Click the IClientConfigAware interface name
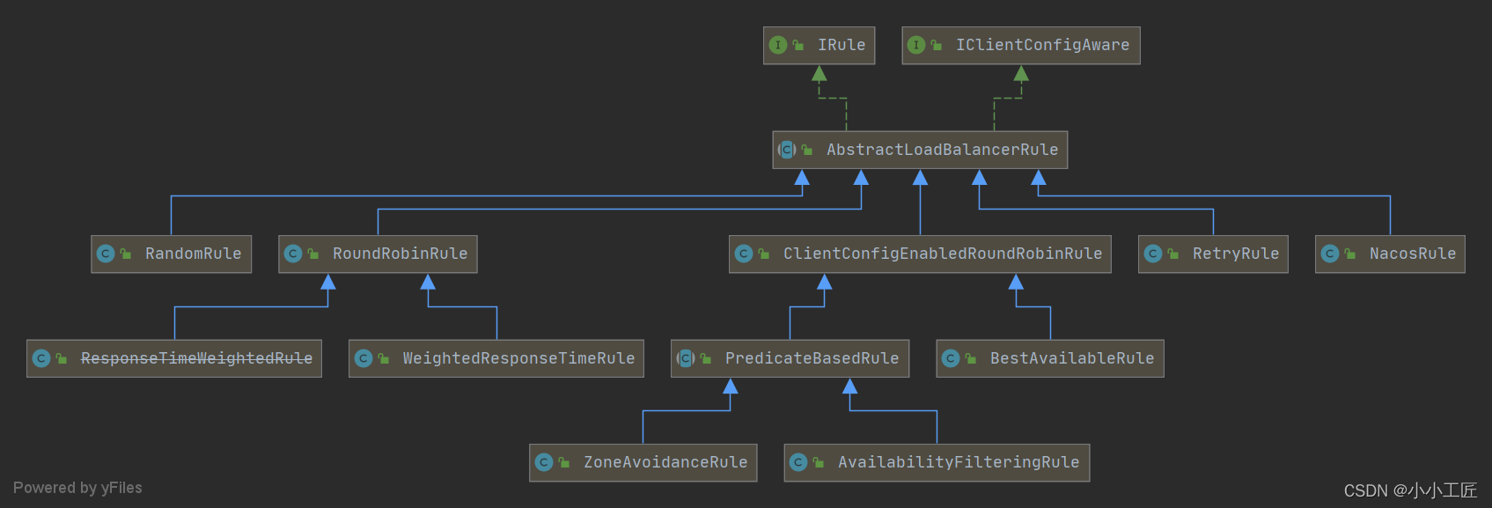The image size is (1492, 508). 1042,45
